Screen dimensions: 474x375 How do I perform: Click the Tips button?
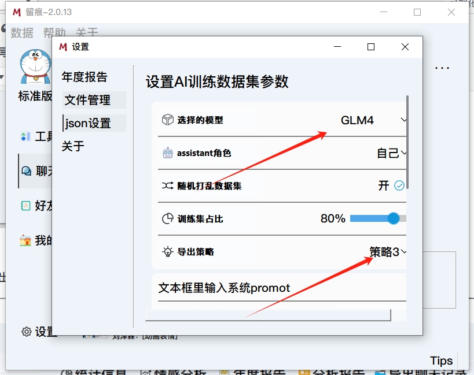(441, 361)
